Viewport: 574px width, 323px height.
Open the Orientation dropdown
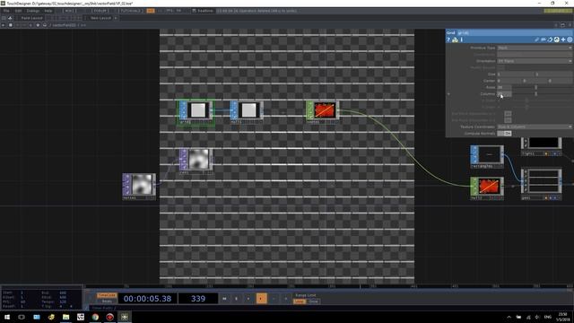tap(535, 61)
